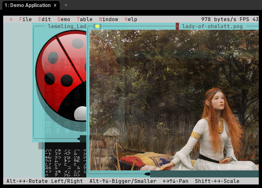The image size is (262, 188).
Task: Open the File menu
Action: (25, 20)
